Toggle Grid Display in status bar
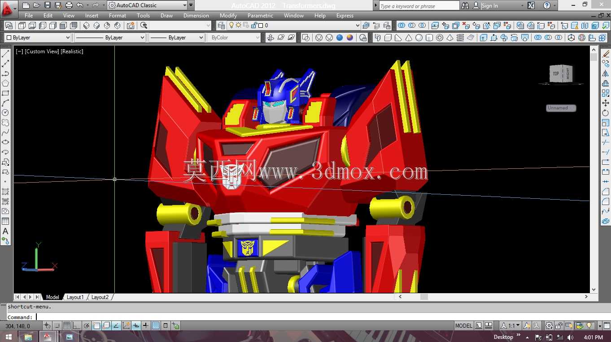The image size is (611, 342). click(x=66, y=325)
